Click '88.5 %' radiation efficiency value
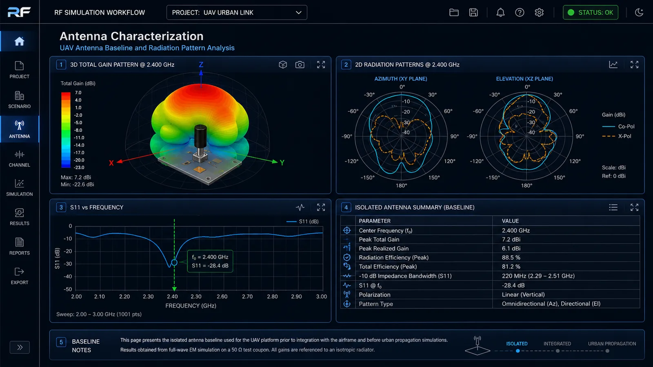Screen dimensions: 653x367 pos(511,257)
